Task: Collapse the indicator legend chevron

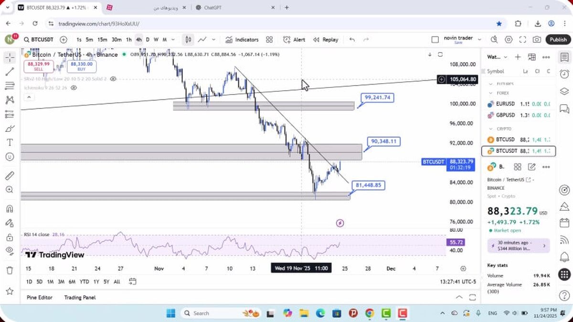Action: [28, 97]
